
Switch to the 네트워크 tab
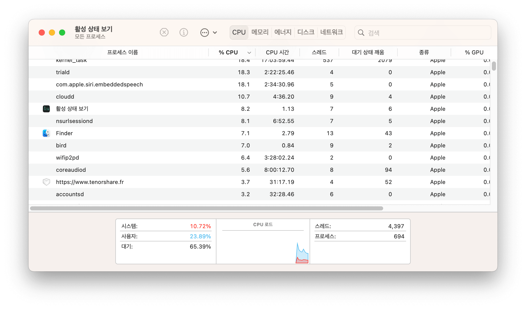tap(331, 32)
